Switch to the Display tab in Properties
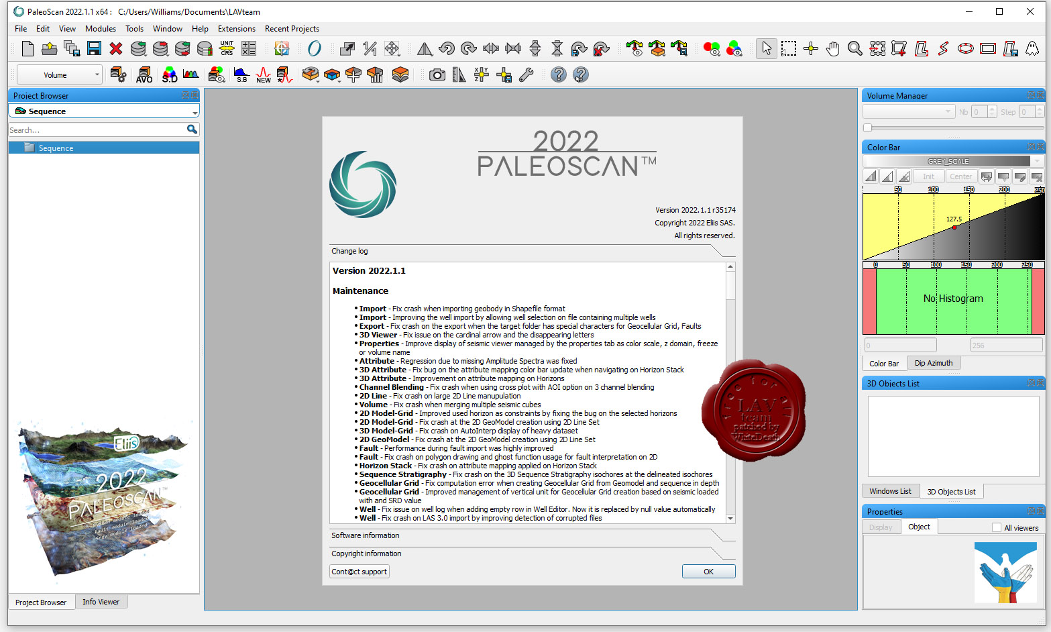Image resolution: width=1051 pixels, height=632 pixels. pyautogui.click(x=881, y=527)
